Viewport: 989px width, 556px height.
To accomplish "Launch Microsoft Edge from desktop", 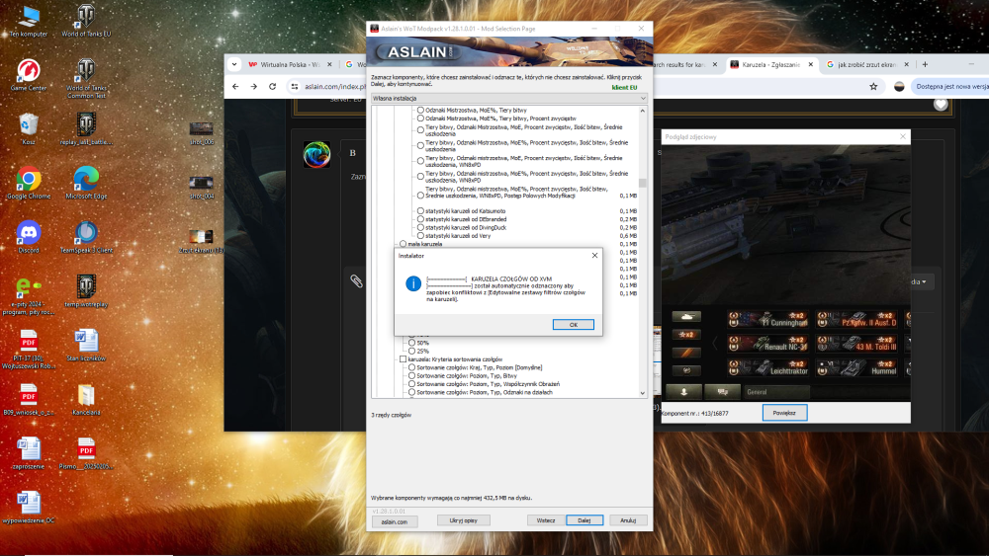I will point(86,184).
